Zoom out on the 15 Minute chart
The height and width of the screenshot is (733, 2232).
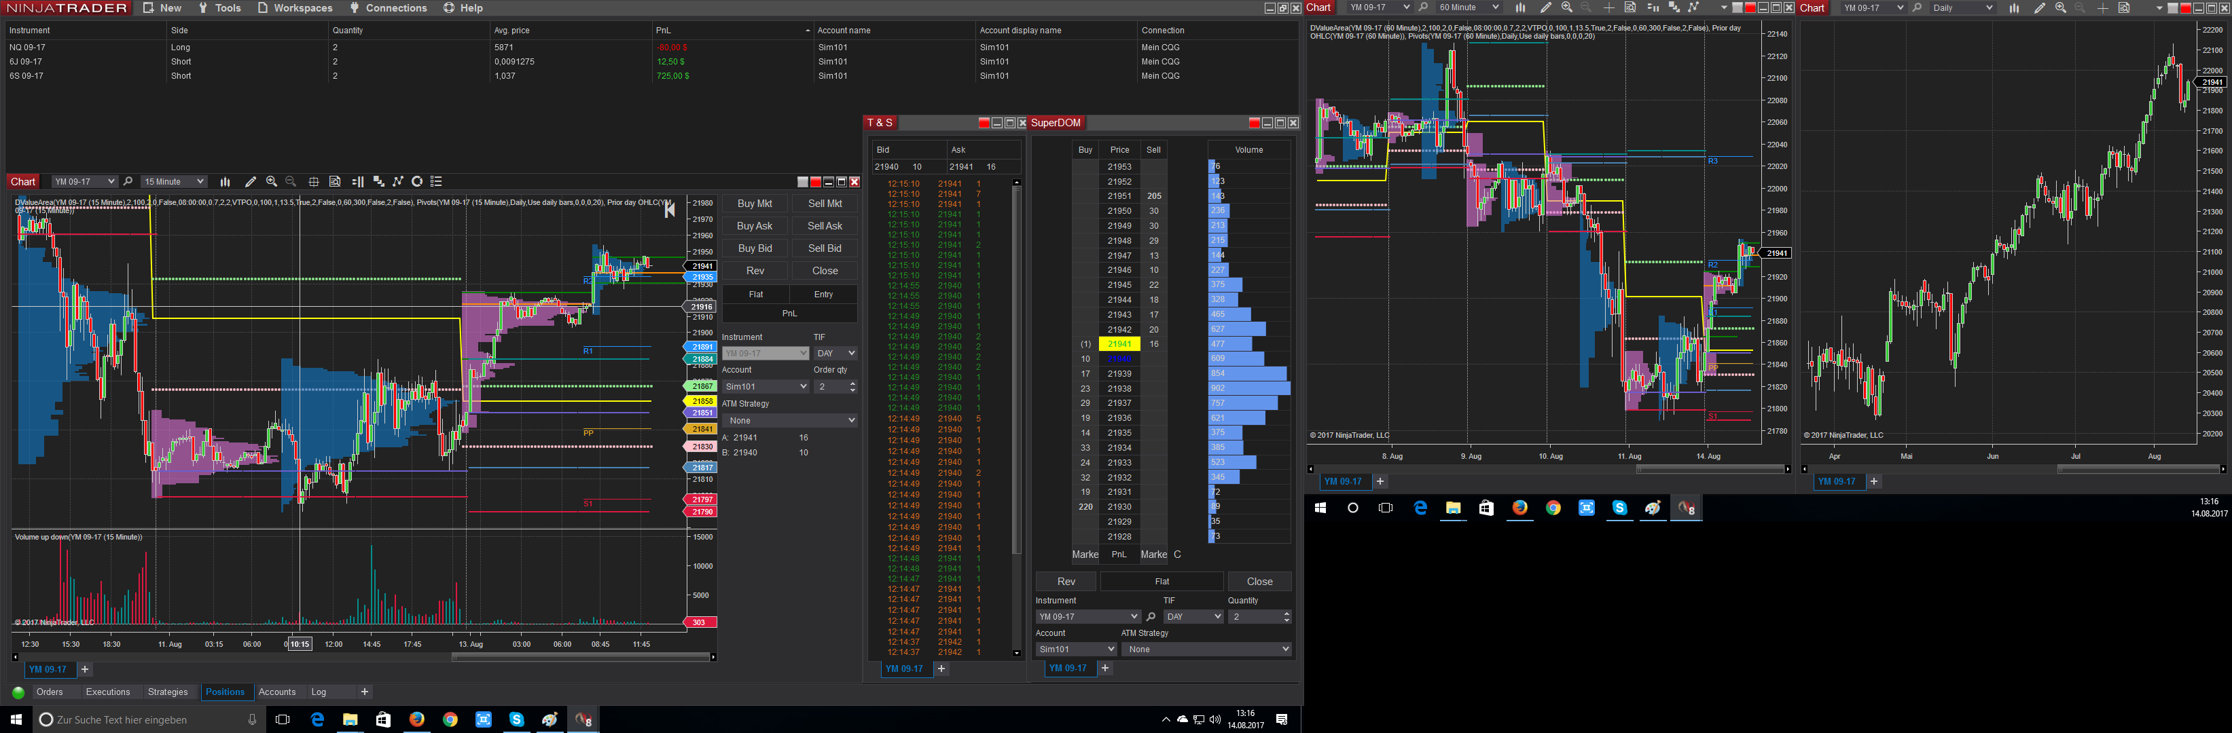291,182
